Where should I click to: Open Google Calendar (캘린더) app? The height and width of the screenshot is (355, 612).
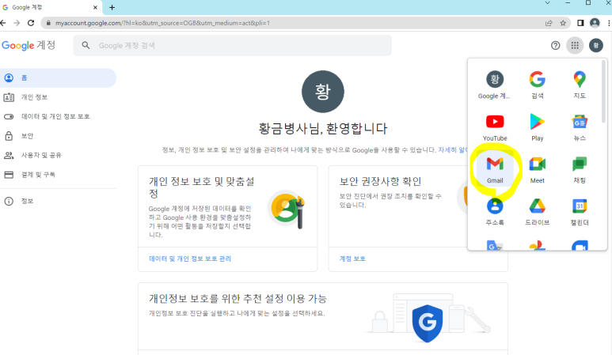[x=580, y=212]
